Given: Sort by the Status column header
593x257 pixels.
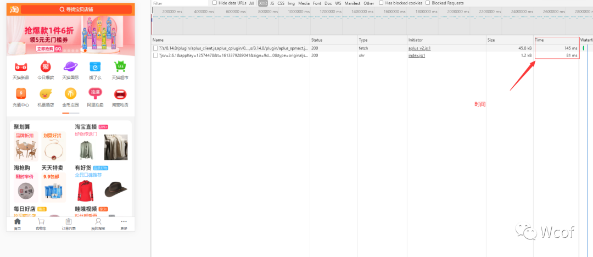Looking at the screenshot, I should (x=334, y=40).
